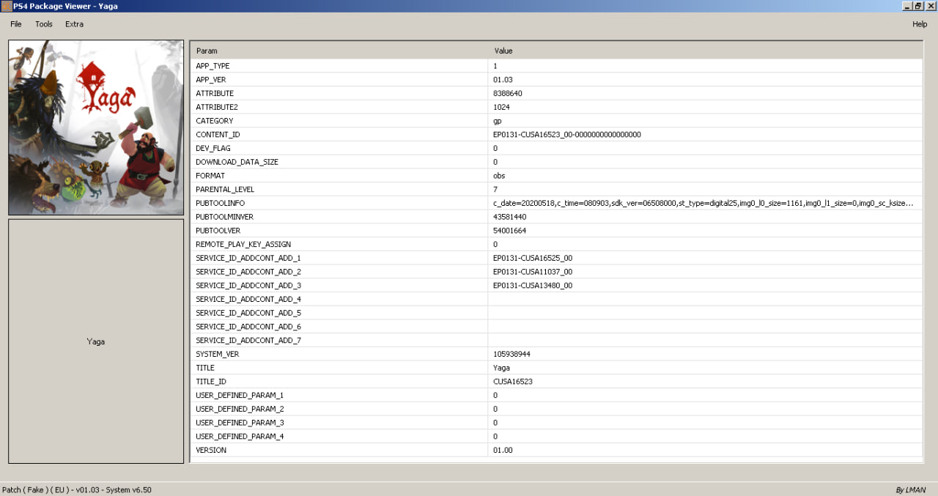
Task: Open the Tools menu
Action: (x=44, y=24)
